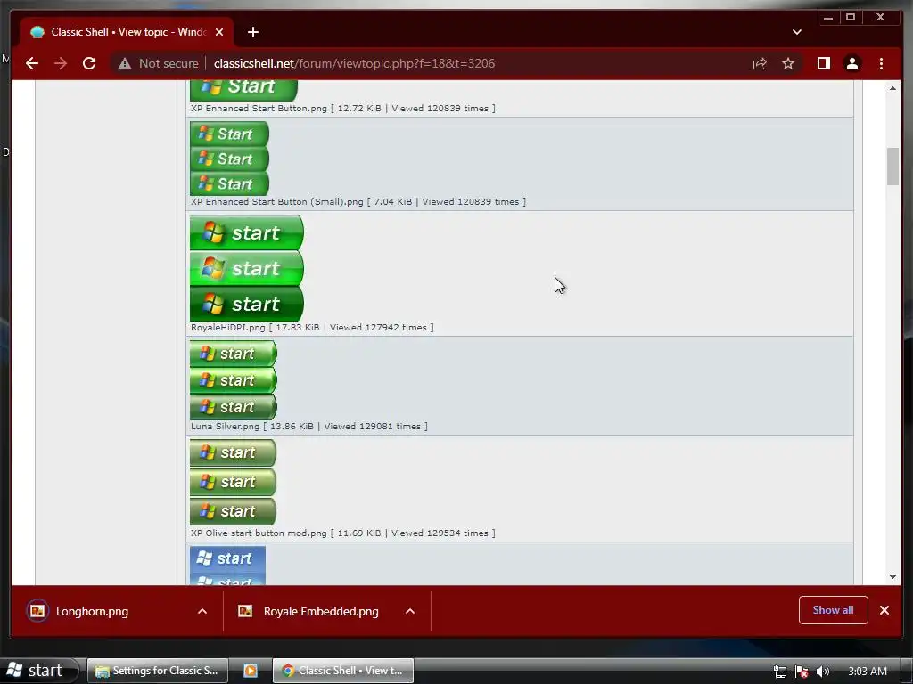Close the downloads bar
913x684 pixels.
[x=884, y=610]
